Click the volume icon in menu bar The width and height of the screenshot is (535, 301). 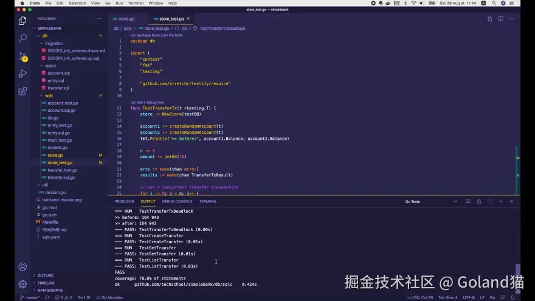click(422, 3)
